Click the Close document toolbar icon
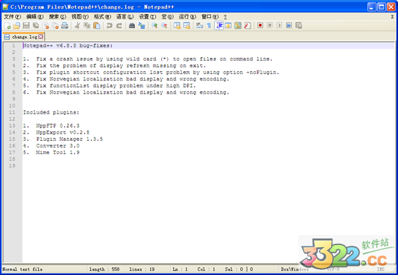 (x=46, y=26)
